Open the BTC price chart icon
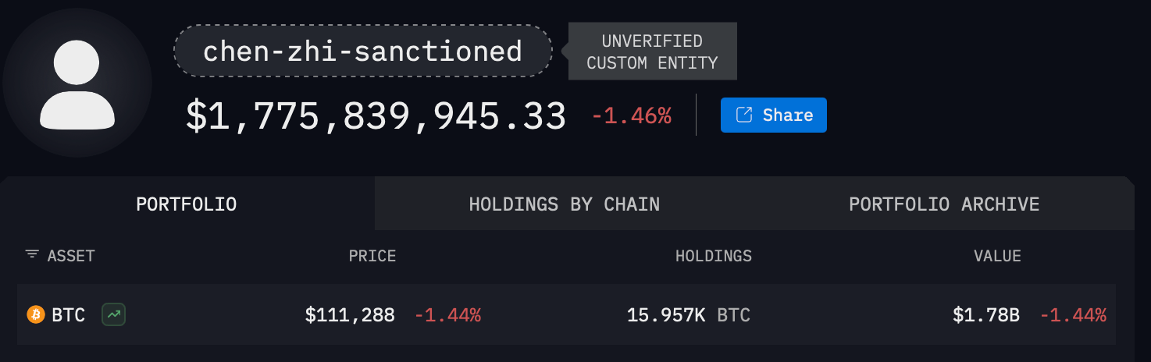 pos(114,314)
